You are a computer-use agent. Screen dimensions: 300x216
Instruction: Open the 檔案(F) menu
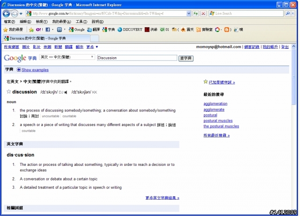tap(9, 22)
